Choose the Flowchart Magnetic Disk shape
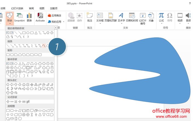This screenshot has height=121, width=195. (x=12, y=119)
